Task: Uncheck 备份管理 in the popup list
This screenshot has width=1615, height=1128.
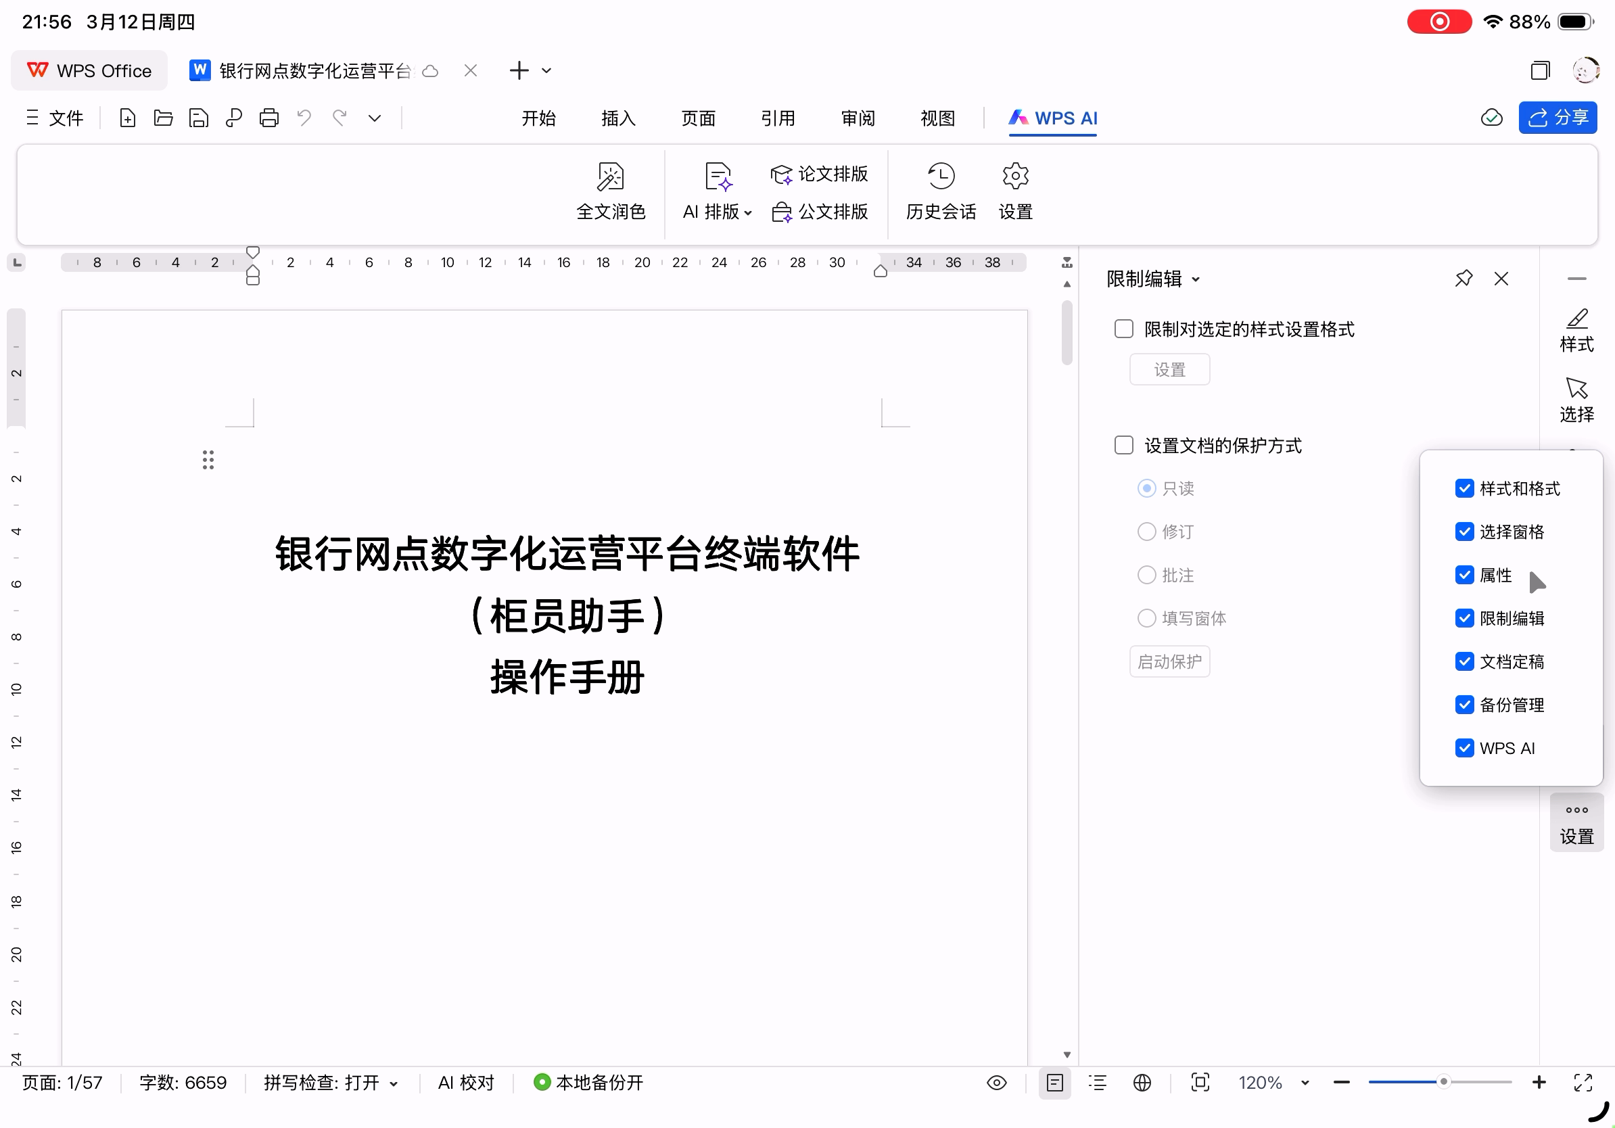Action: click(1464, 705)
